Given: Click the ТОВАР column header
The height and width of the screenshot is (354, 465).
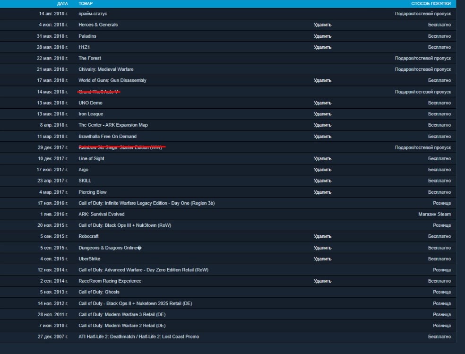Looking at the screenshot, I should 86,4.
